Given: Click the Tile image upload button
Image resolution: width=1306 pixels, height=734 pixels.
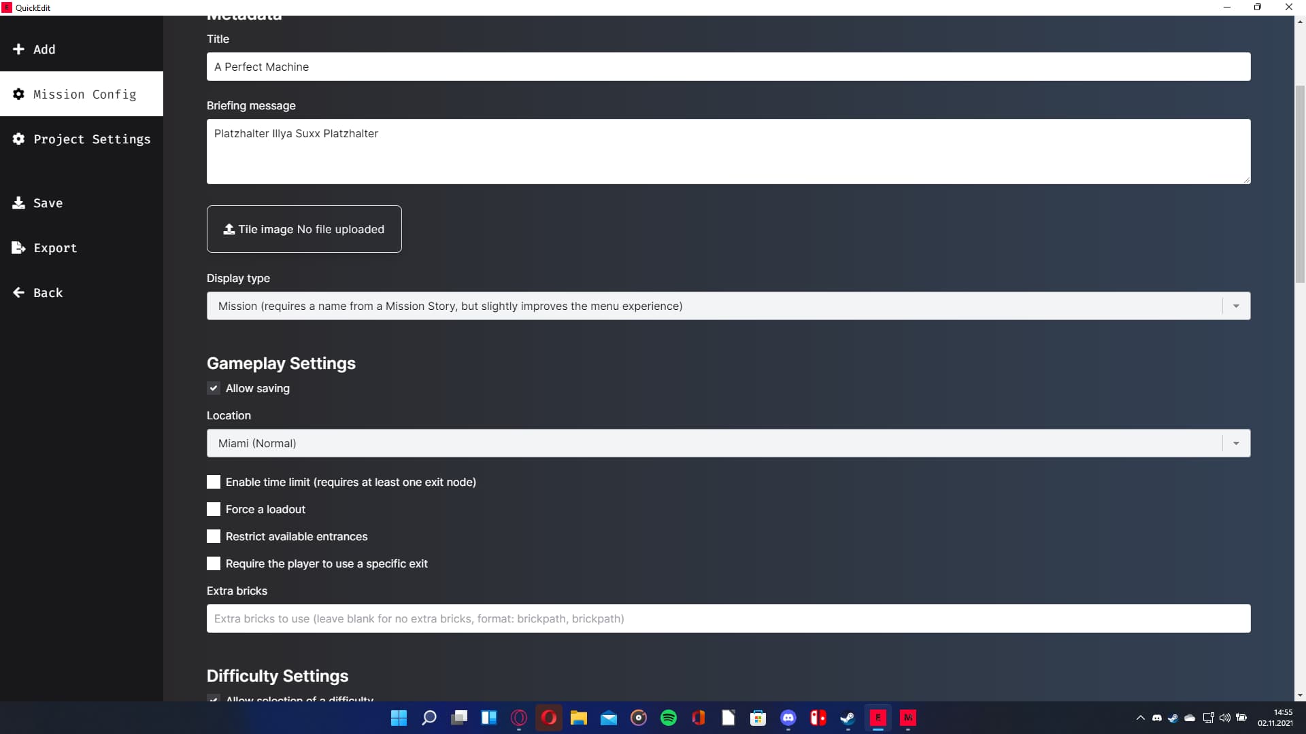Looking at the screenshot, I should coord(304,229).
